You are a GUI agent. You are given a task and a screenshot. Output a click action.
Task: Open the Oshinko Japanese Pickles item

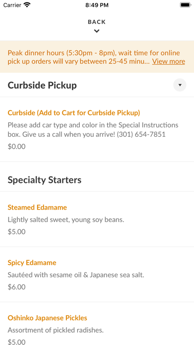(x=48, y=318)
